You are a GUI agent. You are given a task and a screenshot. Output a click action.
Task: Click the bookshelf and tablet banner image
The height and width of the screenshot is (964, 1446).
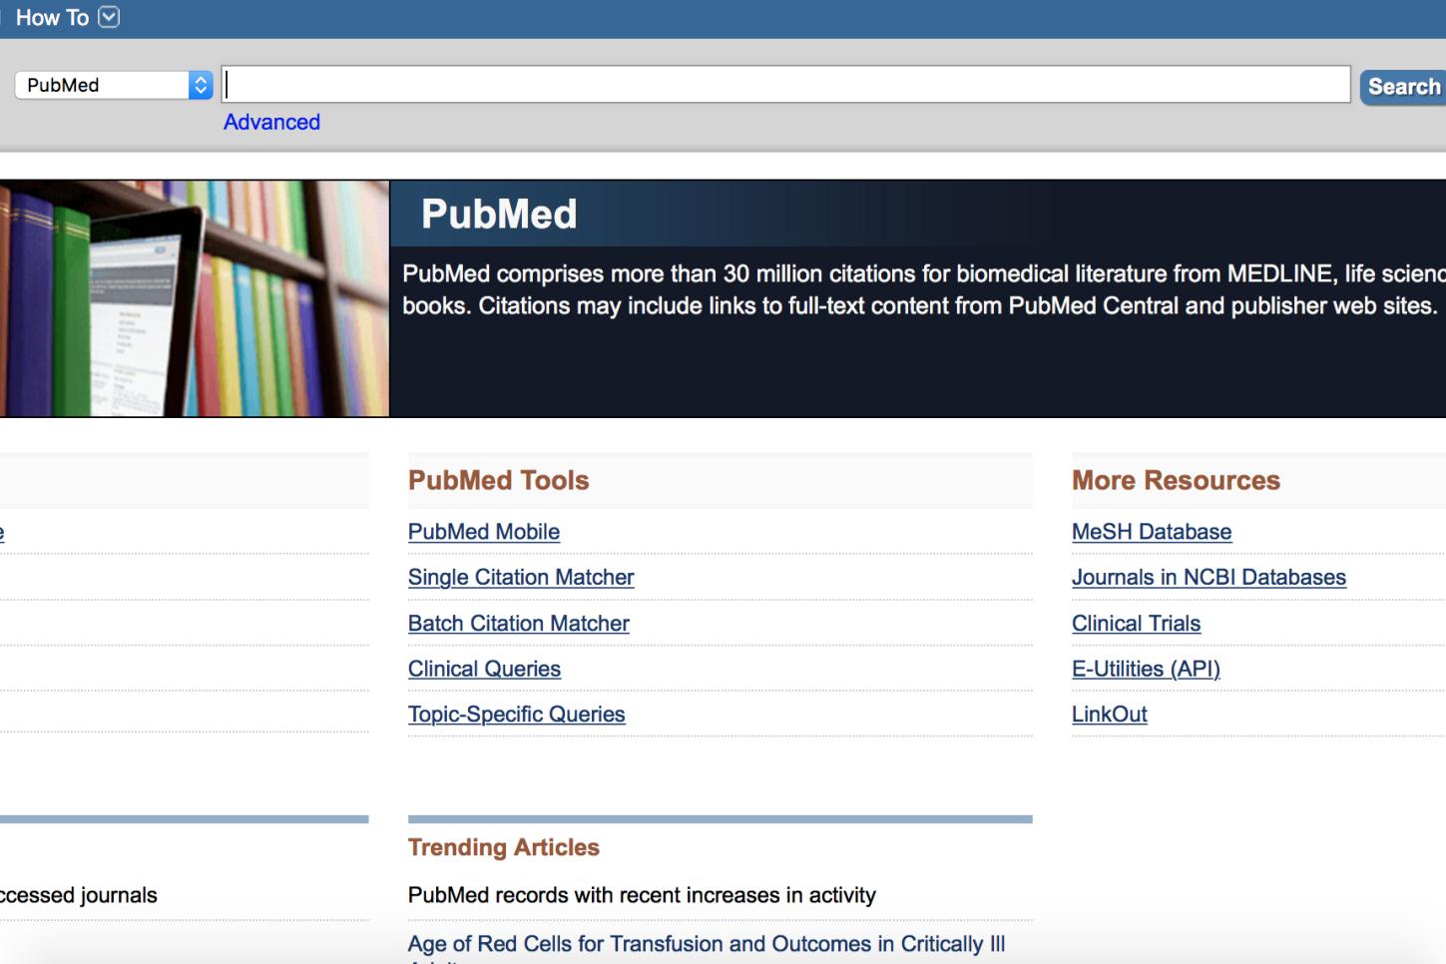pyautogui.click(x=195, y=298)
